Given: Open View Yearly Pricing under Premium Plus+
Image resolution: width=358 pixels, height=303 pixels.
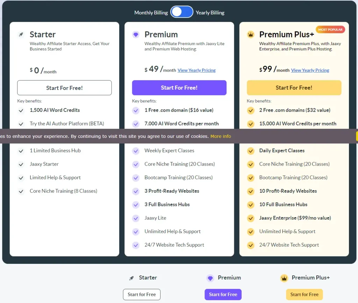Looking at the screenshot, I should coord(310,70).
